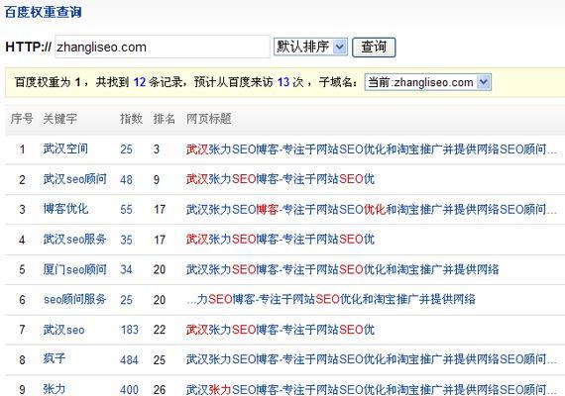Click the 13 estimated visits number

click(283, 82)
